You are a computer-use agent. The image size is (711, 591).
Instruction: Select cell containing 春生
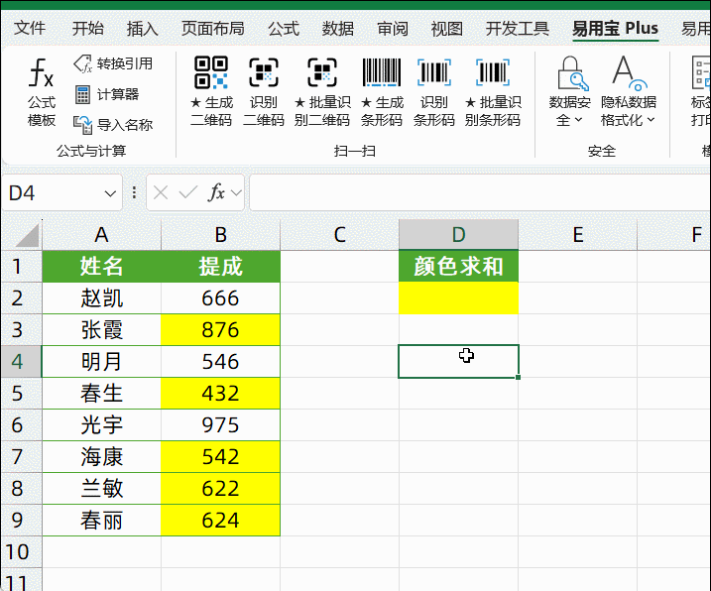pos(101,394)
